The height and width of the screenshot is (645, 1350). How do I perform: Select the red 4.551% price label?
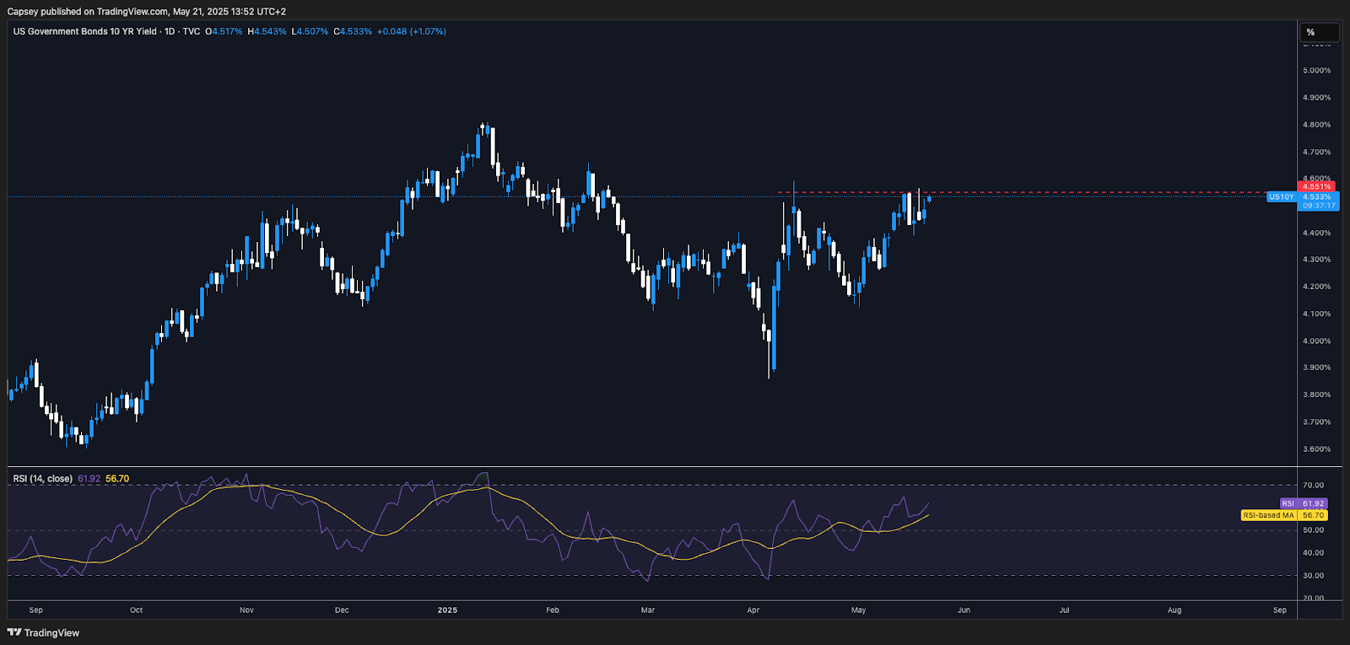point(1316,186)
